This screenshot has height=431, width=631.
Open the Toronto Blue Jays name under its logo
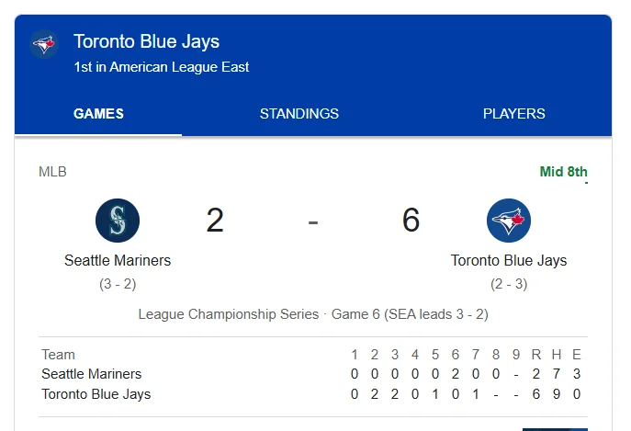[x=509, y=260]
